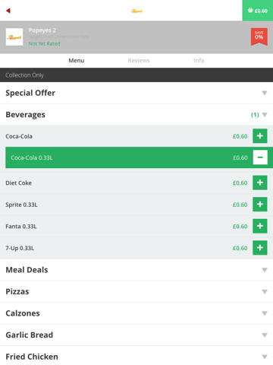Expand the Garlic Bread section
Viewport: 273px width, 365px height.
pos(136,335)
